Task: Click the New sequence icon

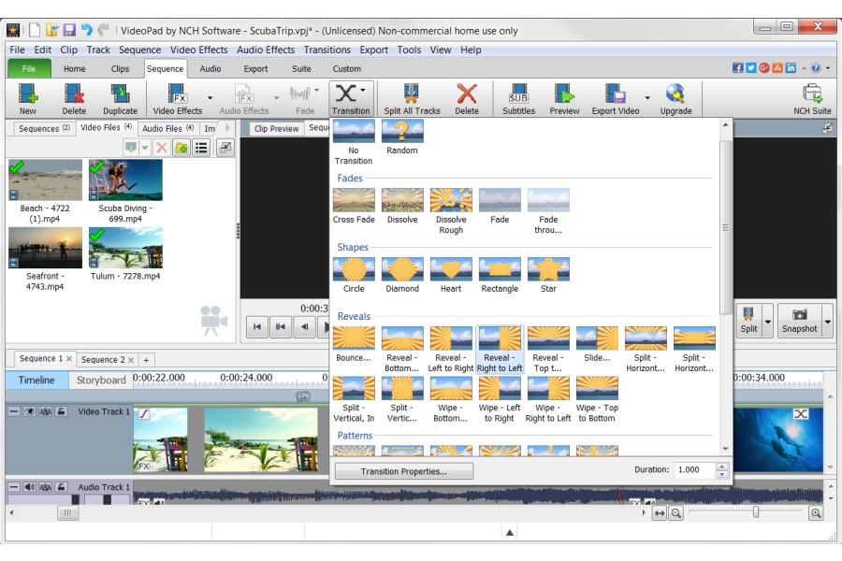Action: pyautogui.click(x=28, y=99)
